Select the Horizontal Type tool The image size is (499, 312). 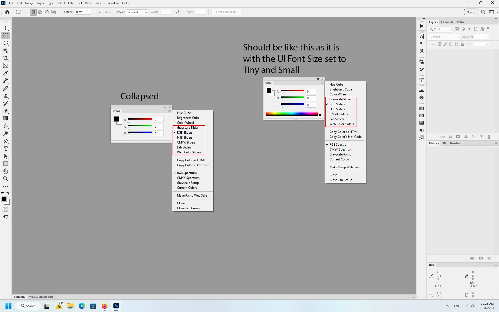click(5, 149)
